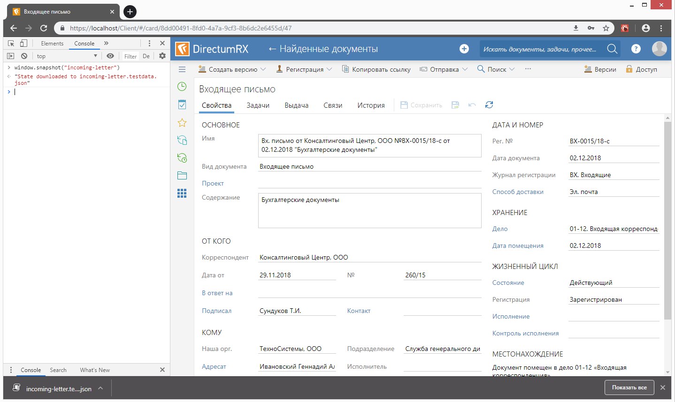Image resolution: width=675 pixels, height=402 pixels.
Task: Click the white plus create button in header
Action: pyautogui.click(x=464, y=49)
